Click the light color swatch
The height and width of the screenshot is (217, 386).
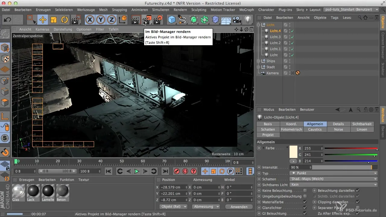293,152
